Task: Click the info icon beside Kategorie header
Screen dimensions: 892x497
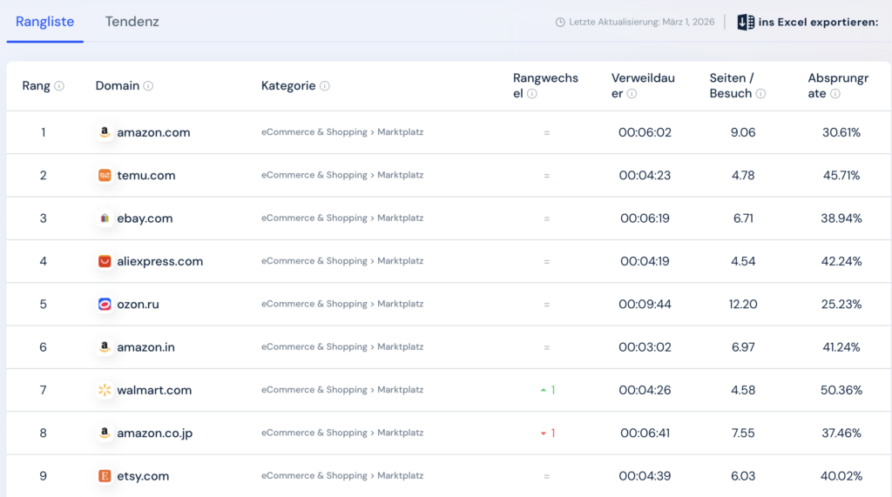Action: pos(324,86)
